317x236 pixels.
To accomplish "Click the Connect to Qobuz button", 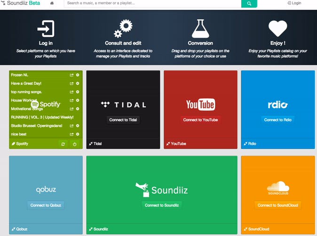I will [x=46, y=205].
